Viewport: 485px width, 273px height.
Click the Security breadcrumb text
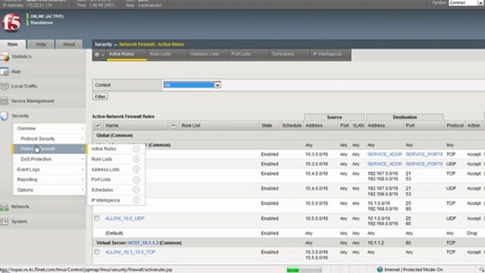tap(103, 44)
